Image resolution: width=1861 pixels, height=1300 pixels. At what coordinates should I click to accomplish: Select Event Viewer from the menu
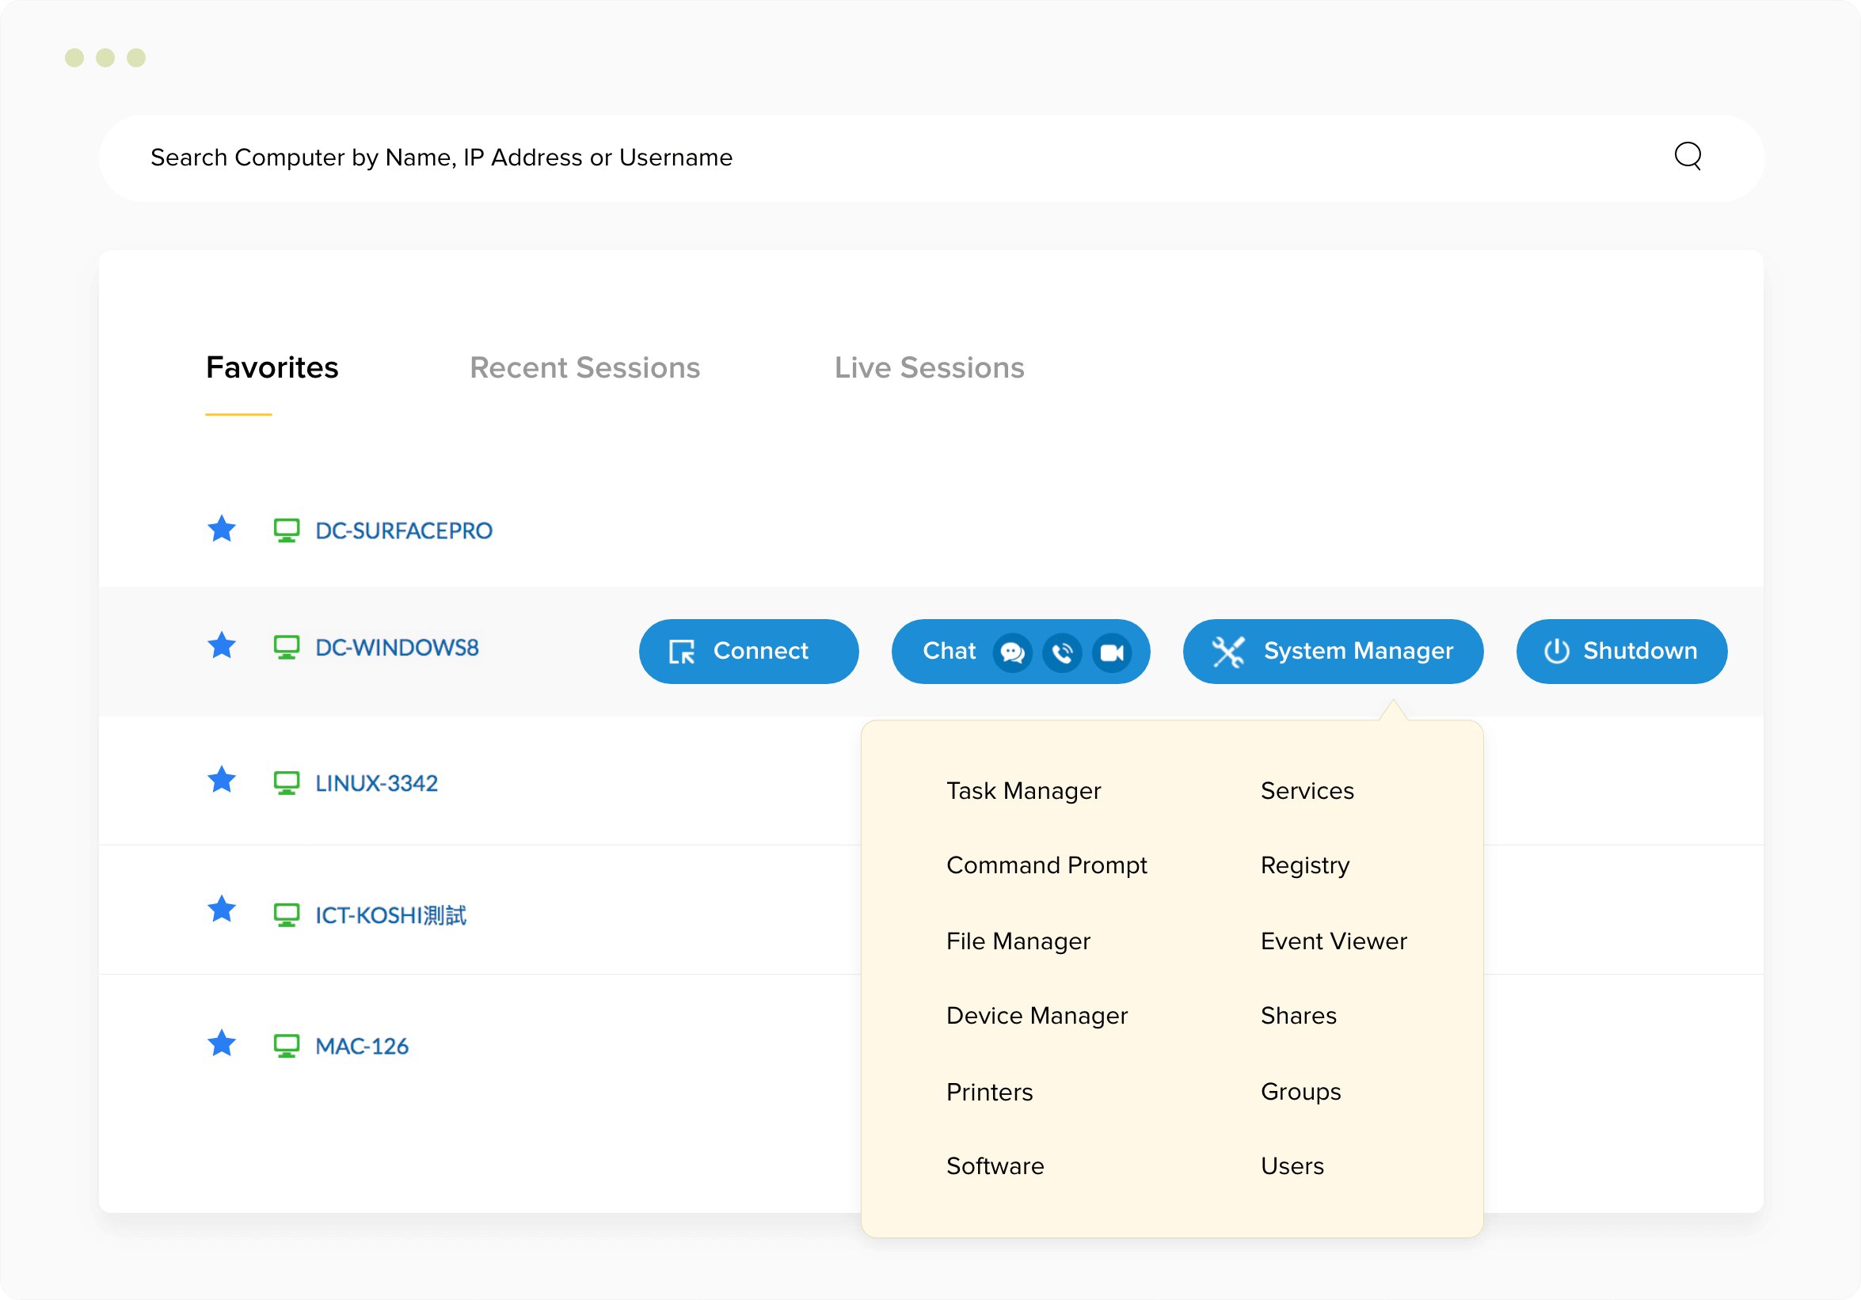pyautogui.click(x=1334, y=941)
